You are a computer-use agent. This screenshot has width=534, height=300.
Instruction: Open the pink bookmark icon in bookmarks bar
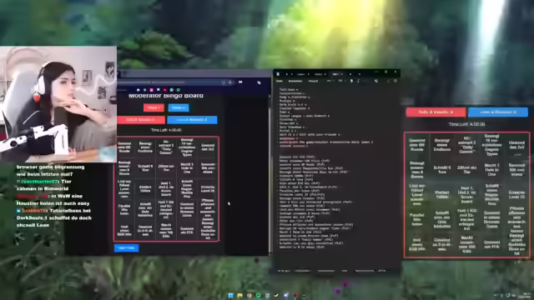tap(152, 90)
